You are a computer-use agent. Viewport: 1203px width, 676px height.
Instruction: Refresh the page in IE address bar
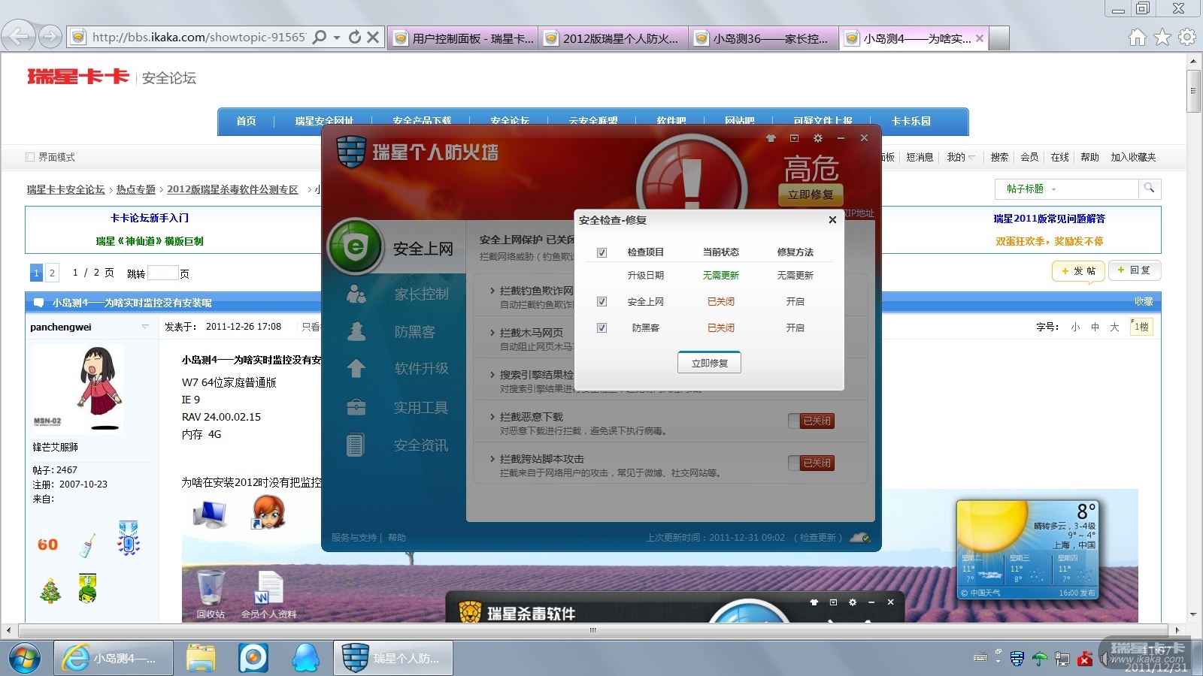tap(355, 37)
